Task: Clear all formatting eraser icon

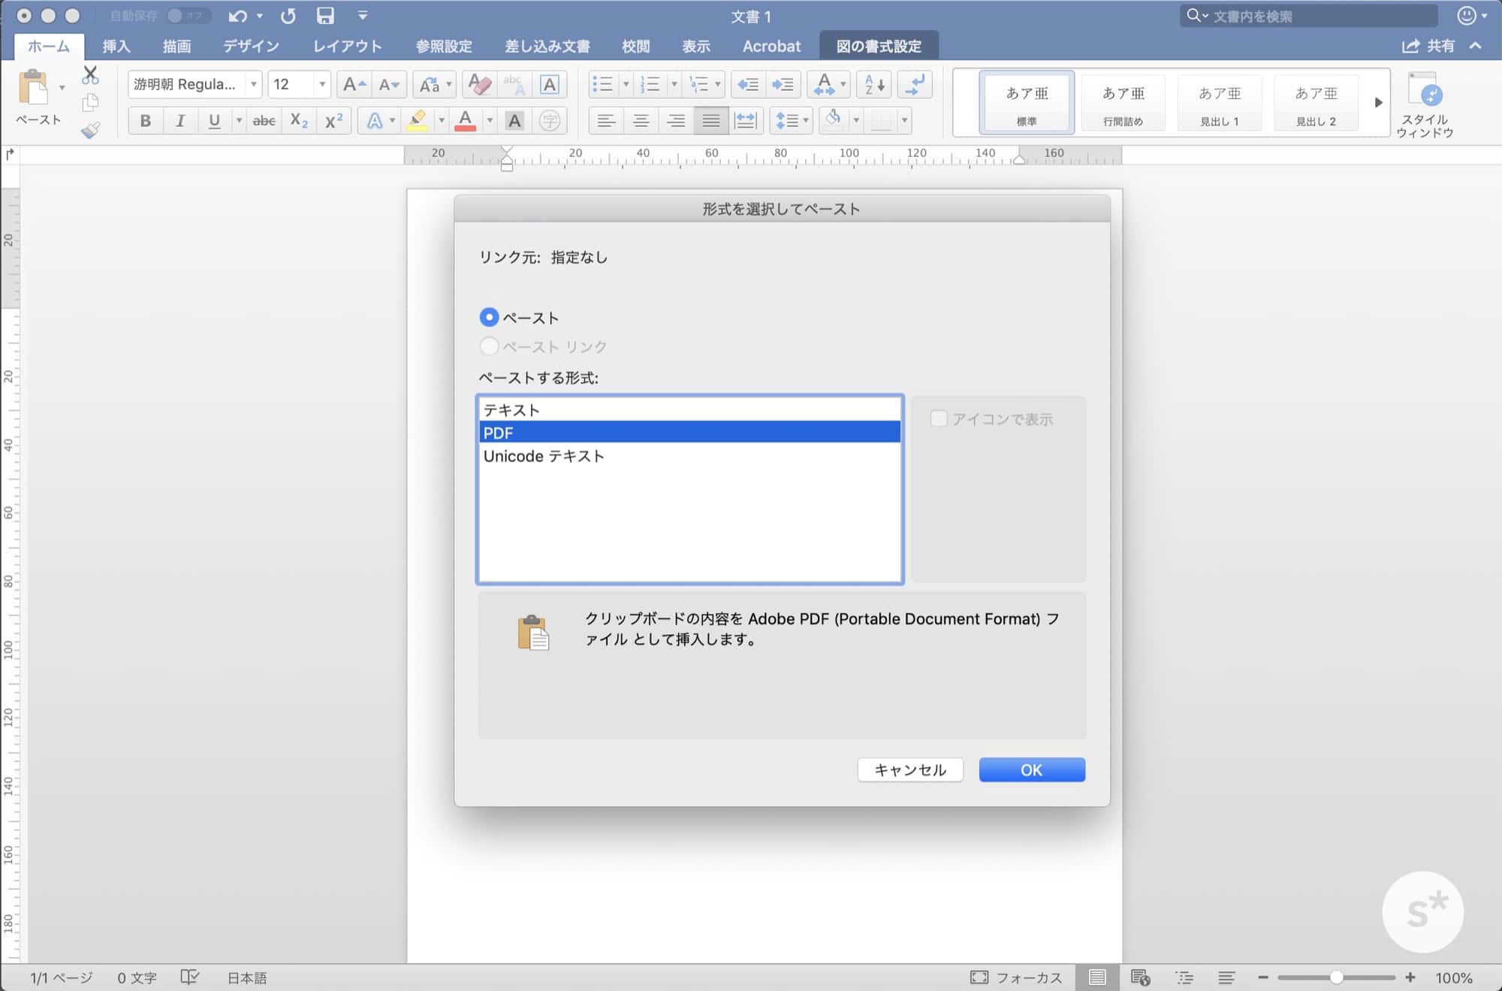Action: (x=480, y=84)
